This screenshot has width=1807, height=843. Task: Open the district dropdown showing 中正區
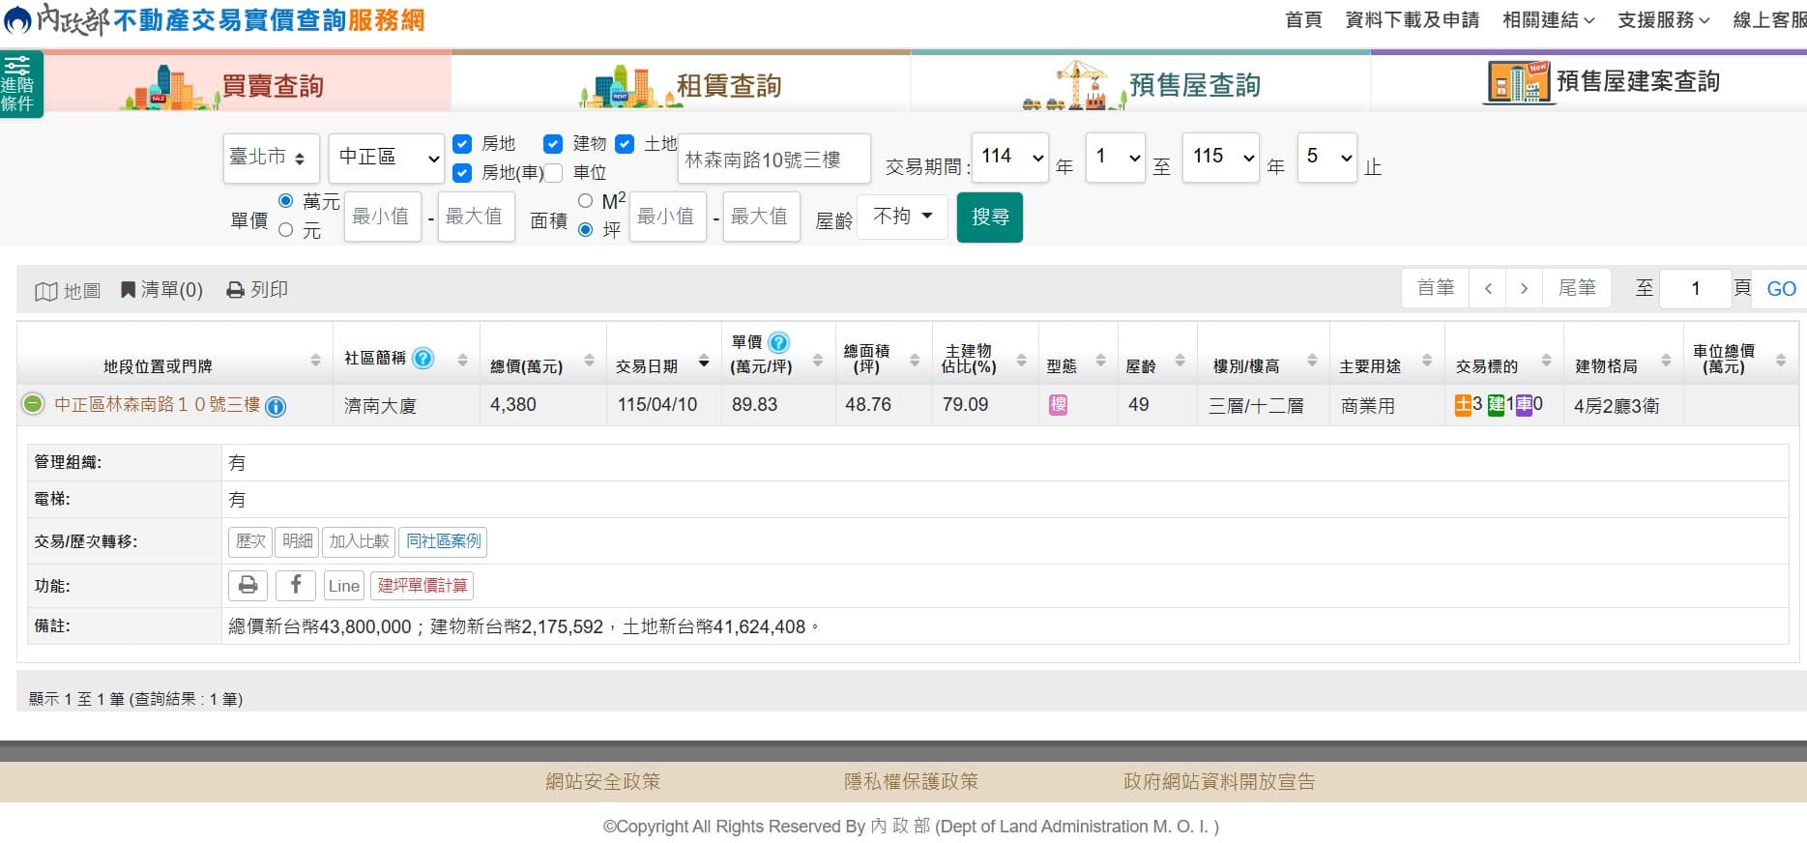[387, 159]
